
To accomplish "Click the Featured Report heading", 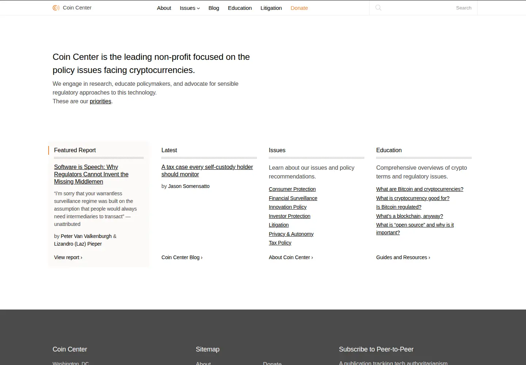I will coord(75,150).
